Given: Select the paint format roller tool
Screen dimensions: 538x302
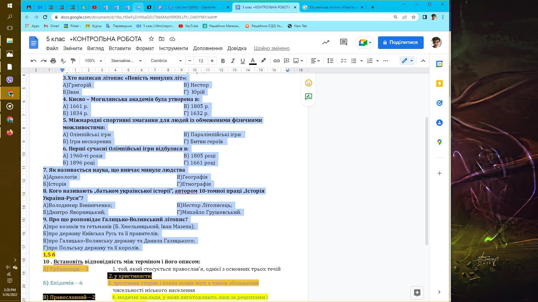Looking at the screenshot, I should click(x=73, y=61).
